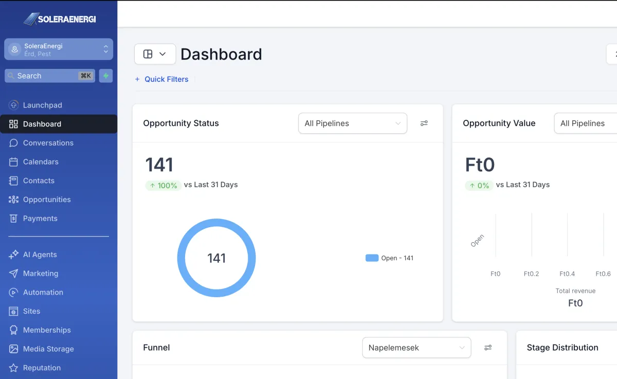Click the Launchpad rocket icon
Image resolution: width=617 pixels, height=379 pixels.
click(x=14, y=105)
